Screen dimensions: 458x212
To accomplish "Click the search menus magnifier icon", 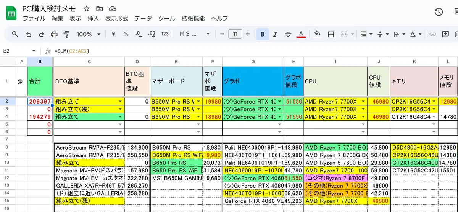I will 15,34.
